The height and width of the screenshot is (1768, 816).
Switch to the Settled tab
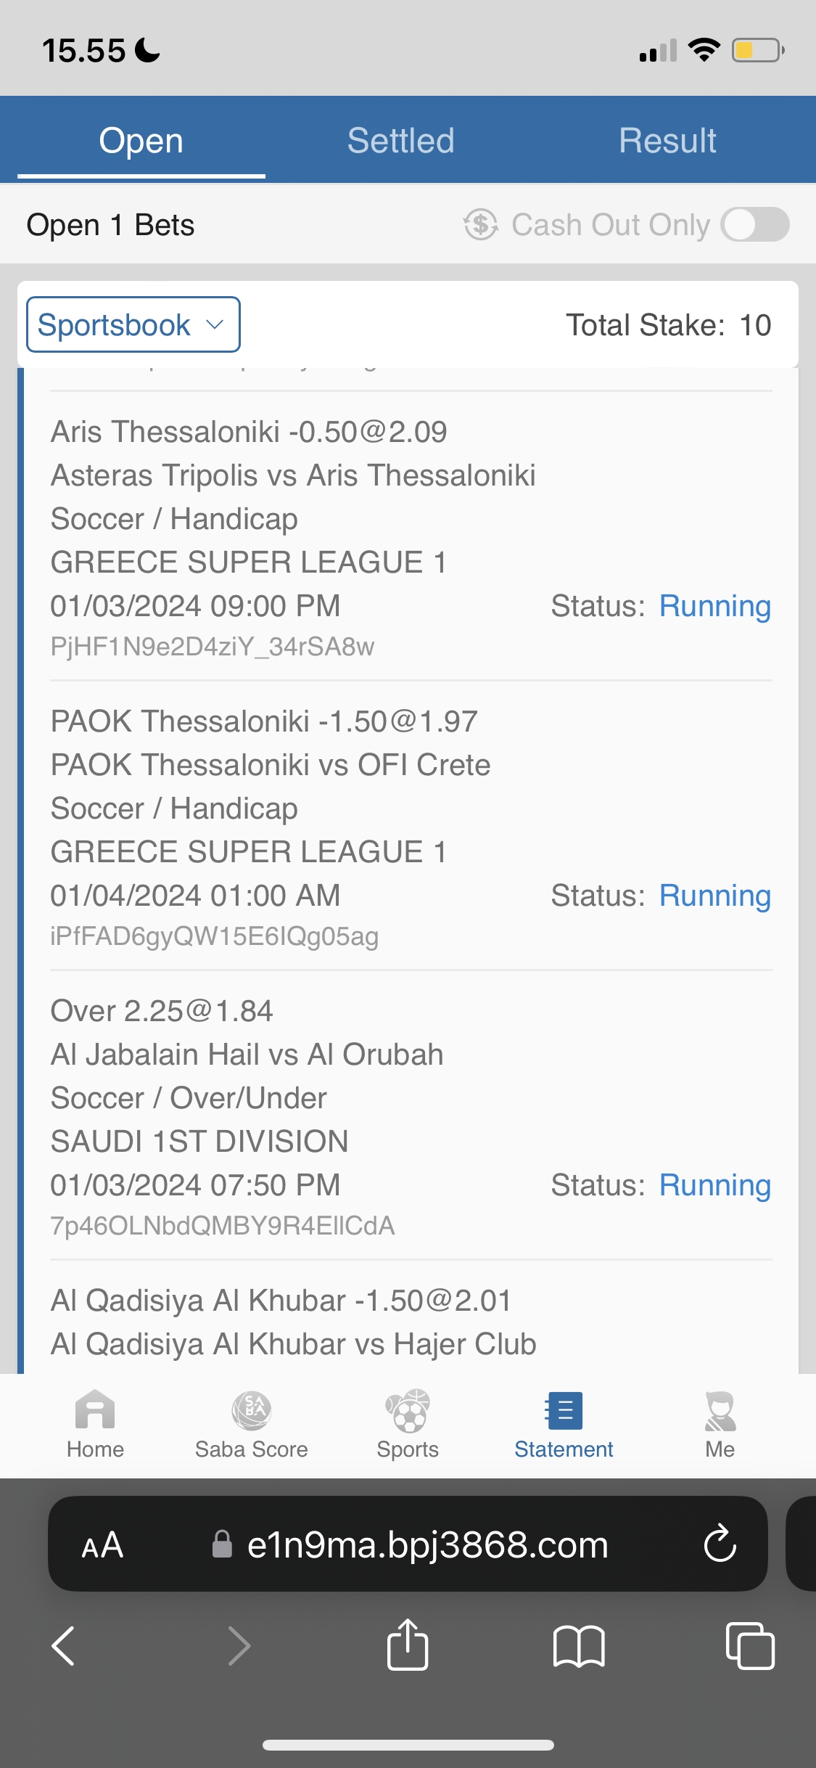400,140
